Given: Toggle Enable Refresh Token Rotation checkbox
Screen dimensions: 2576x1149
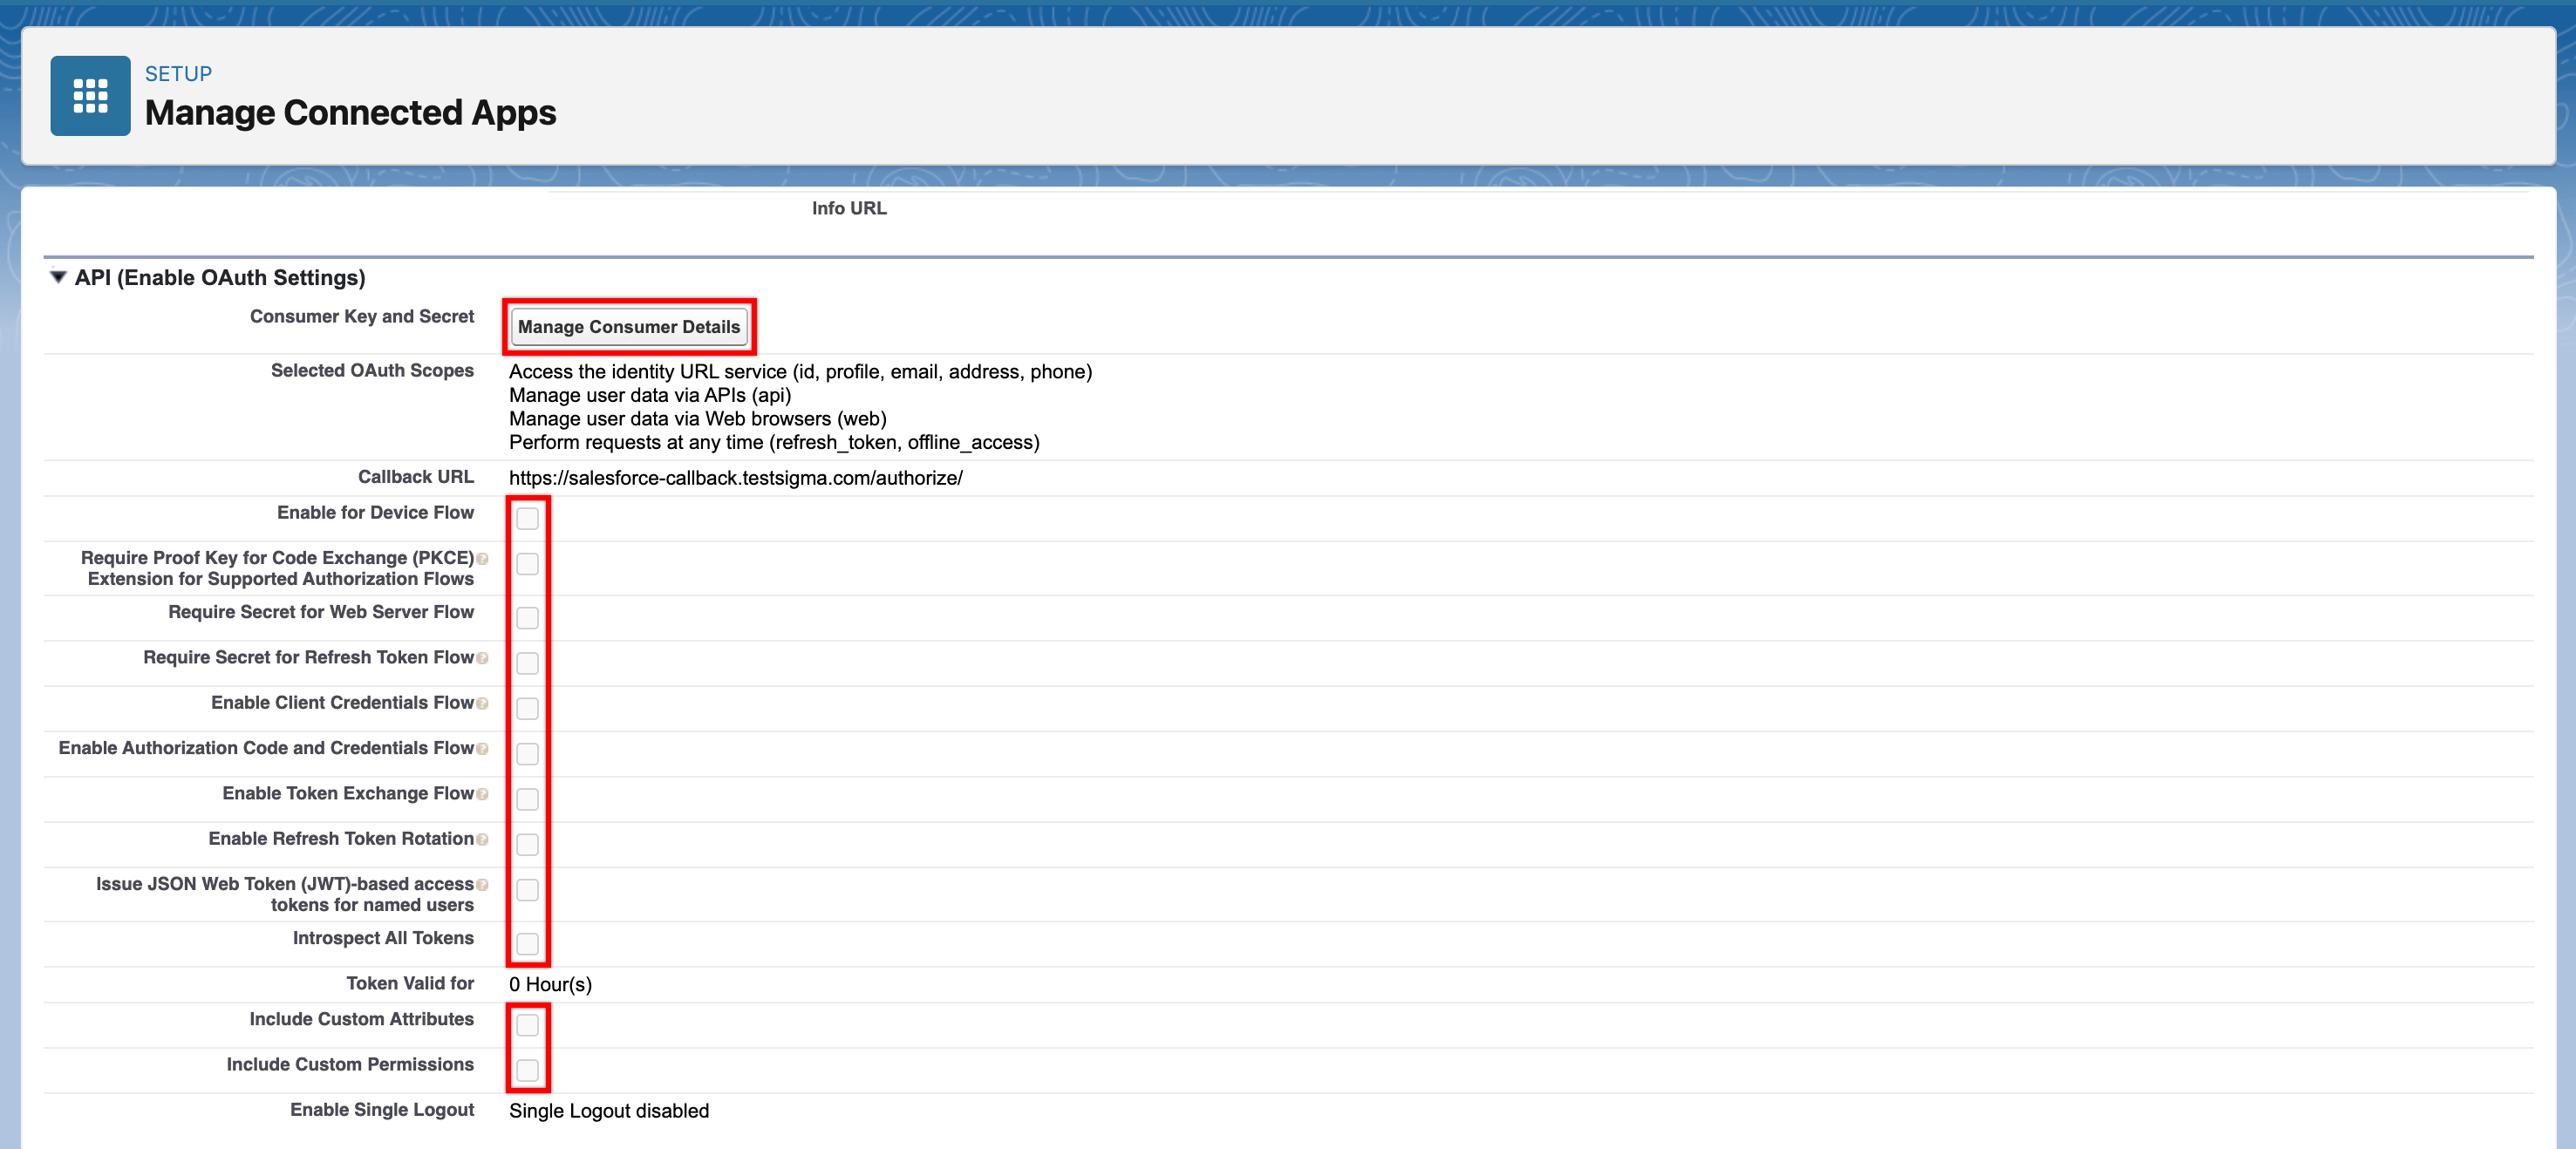Looking at the screenshot, I should [x=527, y=845].
